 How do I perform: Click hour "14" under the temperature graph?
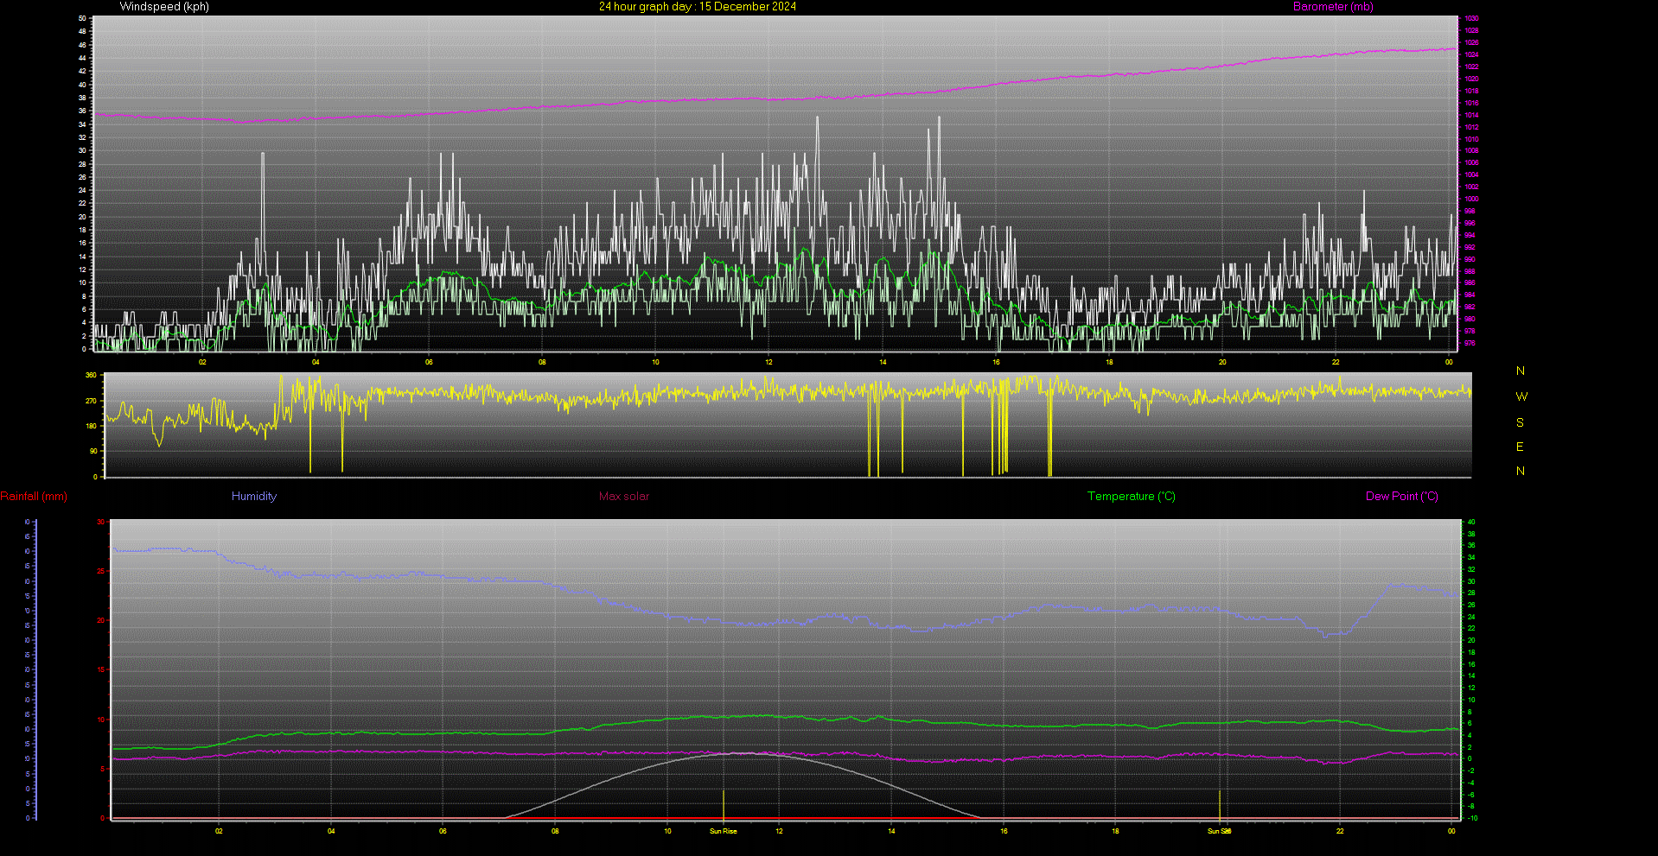click(891, 832)
